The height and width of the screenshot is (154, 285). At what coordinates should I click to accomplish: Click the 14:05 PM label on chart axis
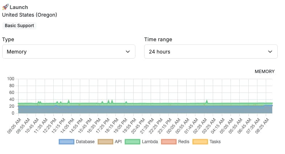click(67, 126)
